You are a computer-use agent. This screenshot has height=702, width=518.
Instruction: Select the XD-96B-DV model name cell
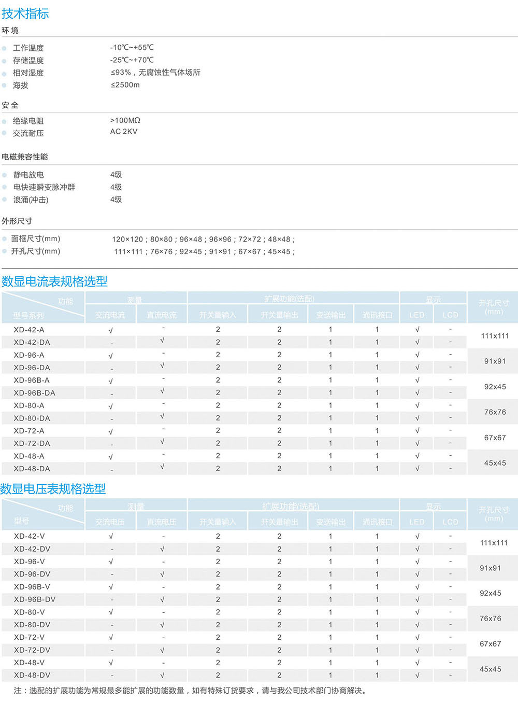[35, 599]
